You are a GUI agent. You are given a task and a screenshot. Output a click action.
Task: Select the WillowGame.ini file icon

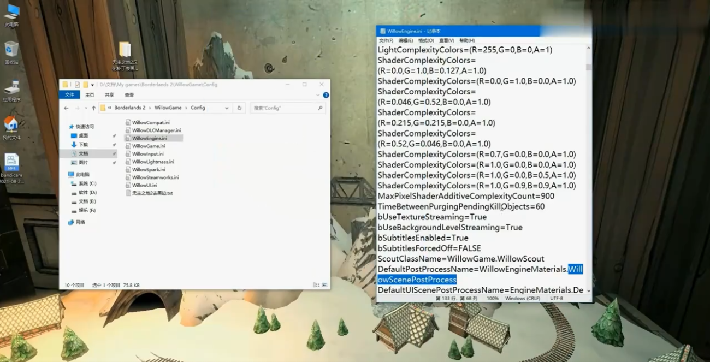click(128, 146)
